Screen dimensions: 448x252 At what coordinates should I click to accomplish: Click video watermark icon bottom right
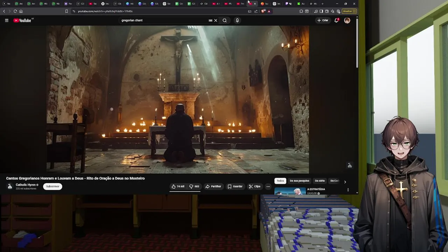[x=349, y=166]
